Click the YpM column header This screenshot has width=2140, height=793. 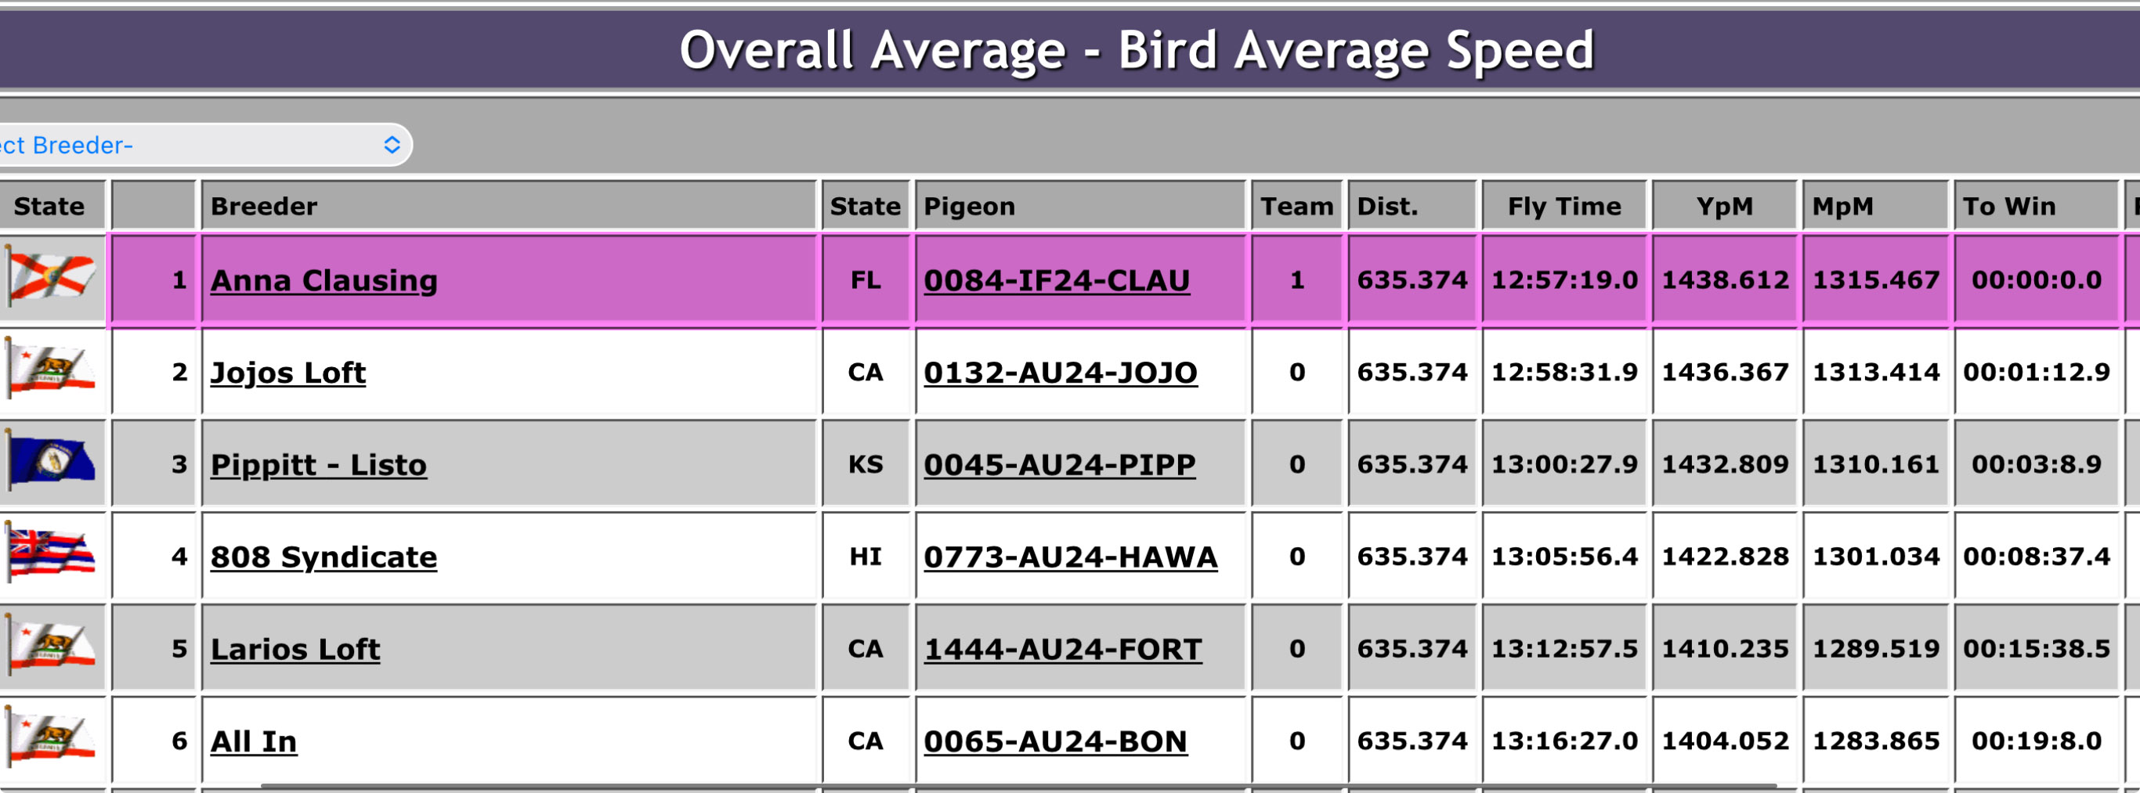1724,206
